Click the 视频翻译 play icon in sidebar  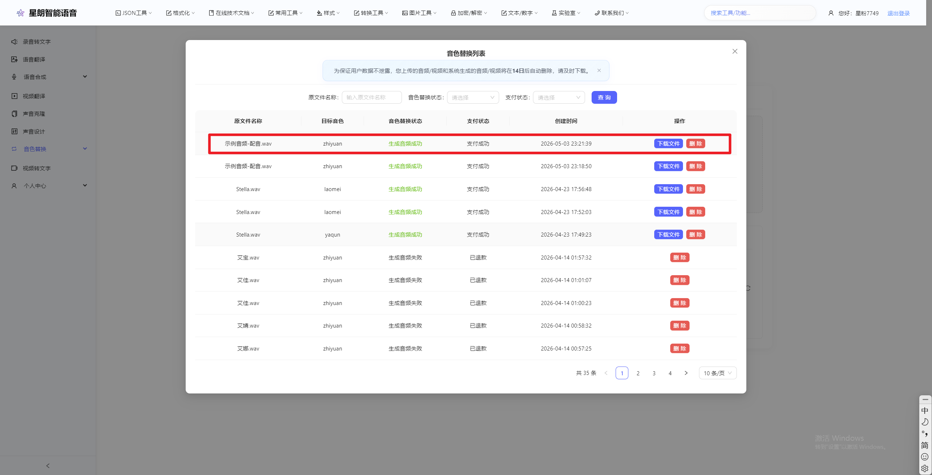[x=14, y=96]
